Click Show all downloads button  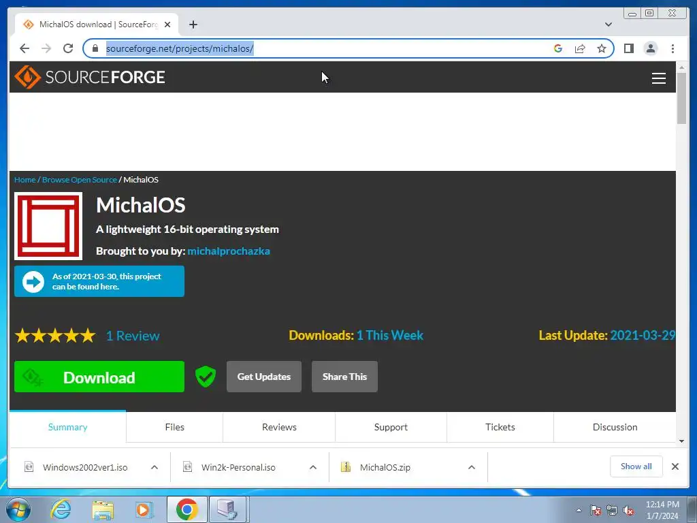pos(636,466)
